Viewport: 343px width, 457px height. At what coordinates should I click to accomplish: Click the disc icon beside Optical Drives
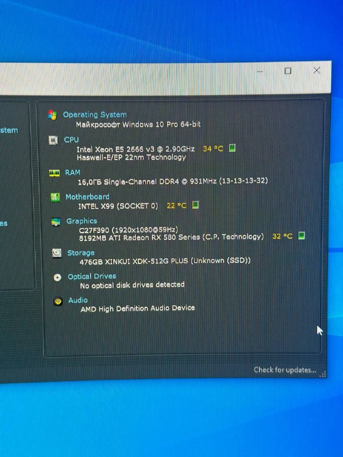[x=58, y=277]
